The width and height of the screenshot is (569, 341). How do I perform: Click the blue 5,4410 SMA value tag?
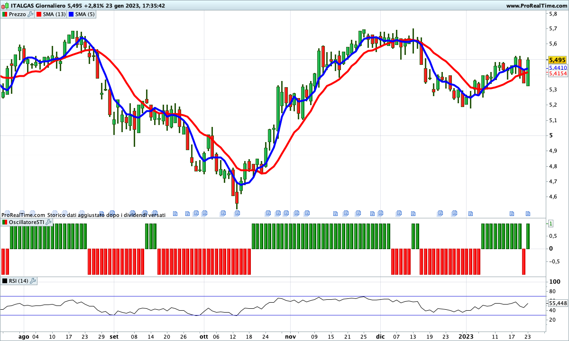point(558,68)
